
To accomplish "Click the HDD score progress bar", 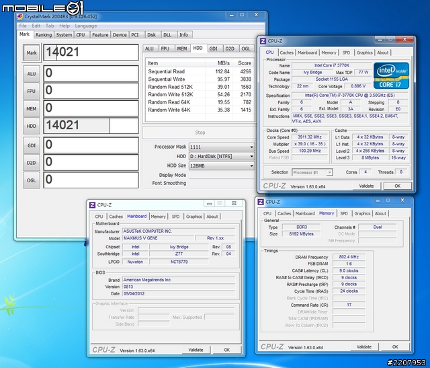I will click(x=91, y=126).
